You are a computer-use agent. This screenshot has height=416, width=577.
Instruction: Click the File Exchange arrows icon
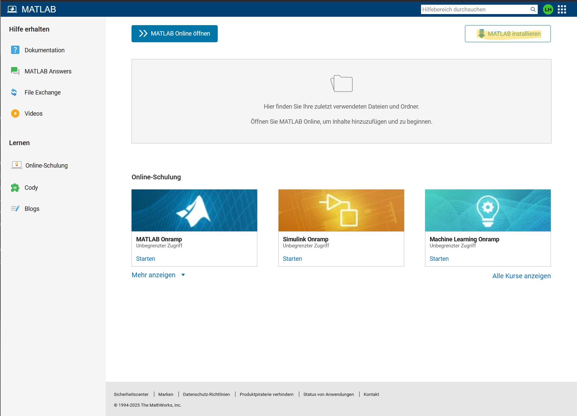tap(14, 92)
